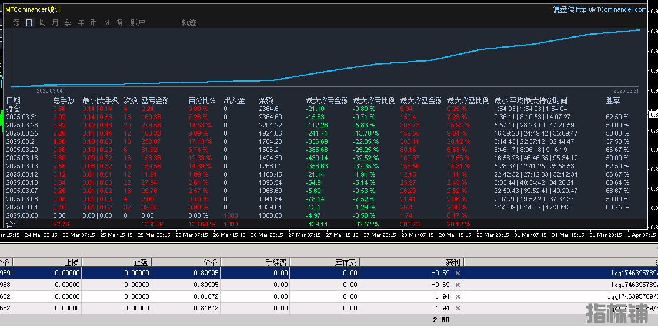The image size is (658, 328).
Task: Click the M tab in statistics panel
Action: (x=106, y=22)
